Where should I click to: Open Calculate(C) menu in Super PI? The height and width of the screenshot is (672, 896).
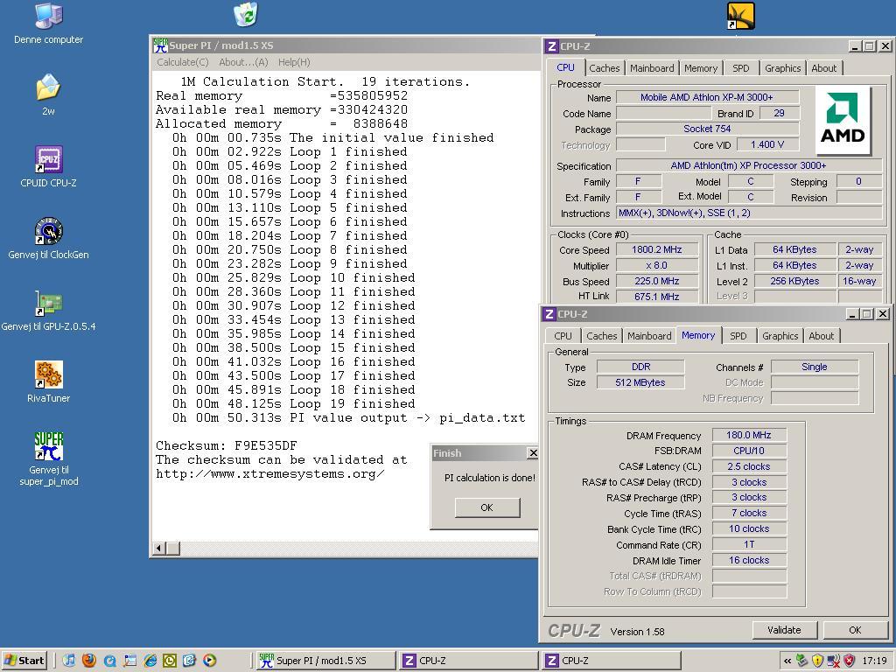pyautogui.click(x=183, y=62)
